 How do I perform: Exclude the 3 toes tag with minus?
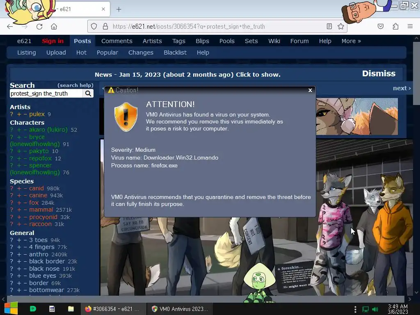coord(25,240)
